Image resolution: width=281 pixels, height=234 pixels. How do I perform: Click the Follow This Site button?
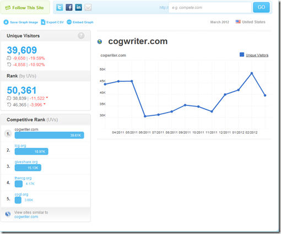click(x=25, y=8)
